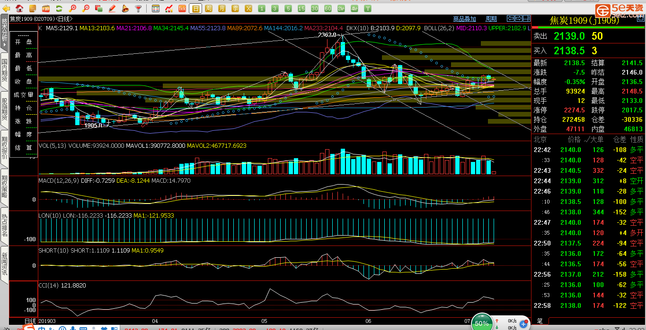646x330 pixels.
Task: Click the 2362.0 high price marker
Action: tap(327, 34)
